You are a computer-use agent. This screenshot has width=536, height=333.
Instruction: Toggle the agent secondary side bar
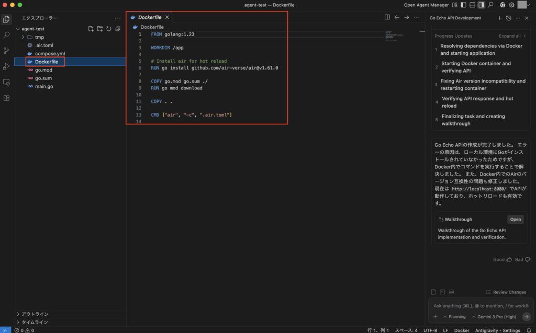(481, 5)
